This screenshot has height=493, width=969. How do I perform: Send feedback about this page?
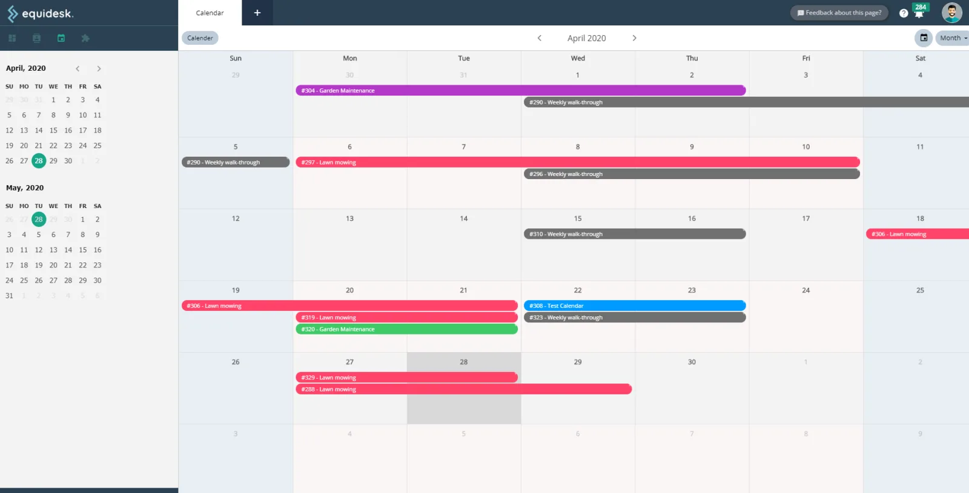[x=839, y=13]
